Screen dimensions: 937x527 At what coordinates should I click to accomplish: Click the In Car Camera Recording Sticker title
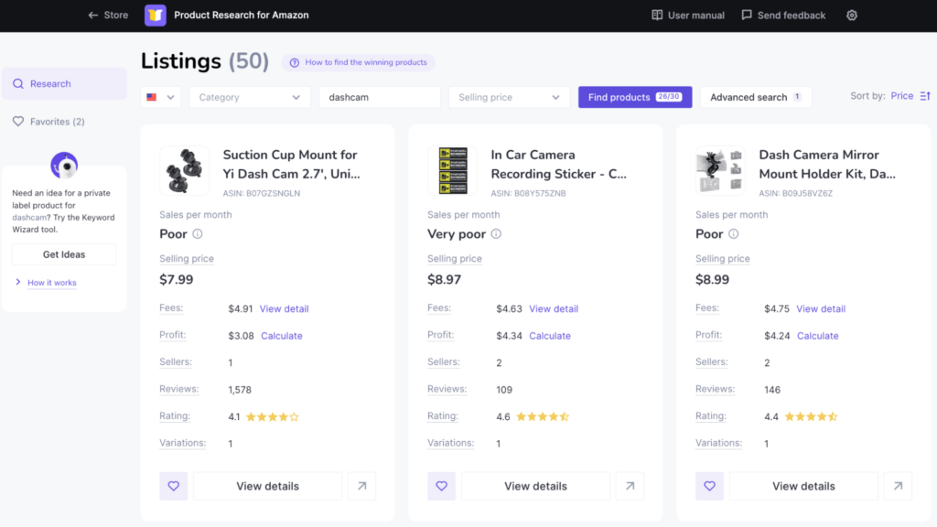tap(559, 165)
